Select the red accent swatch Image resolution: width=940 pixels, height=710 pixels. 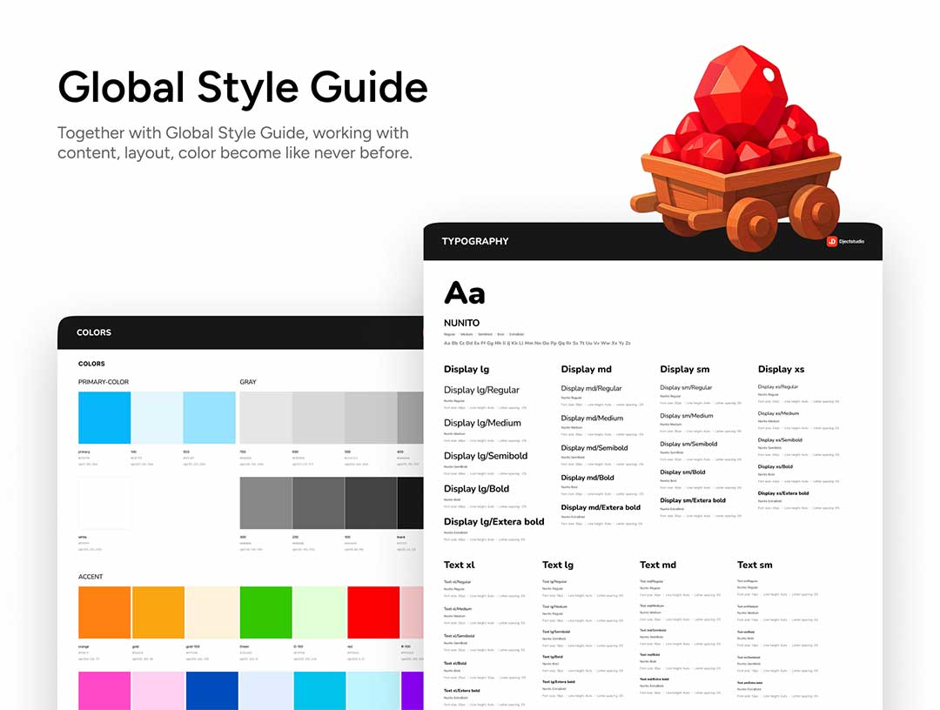[373, 613]
